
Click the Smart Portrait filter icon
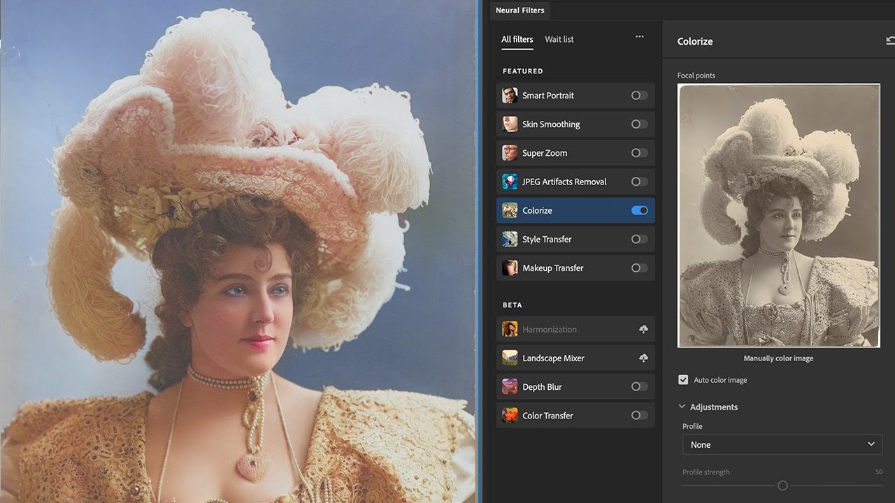510,95
